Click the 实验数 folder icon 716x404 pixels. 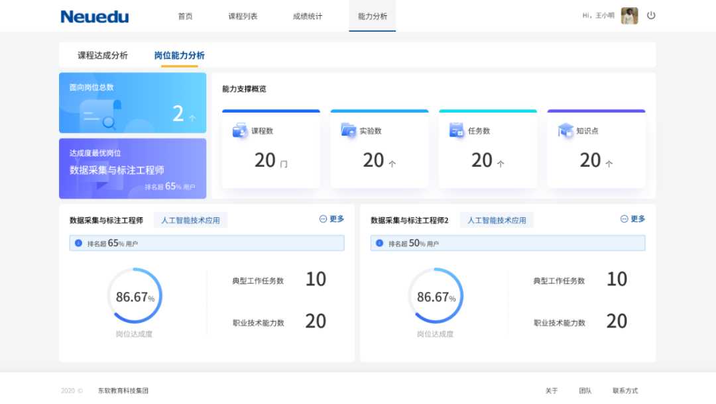(x=348, y=130)
